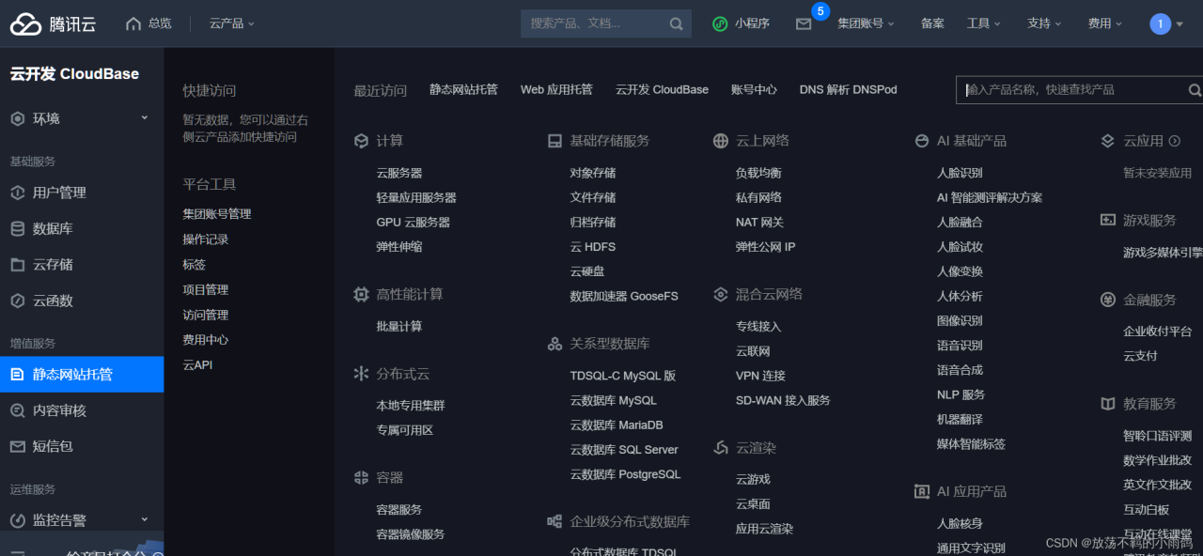
Task: Click the user avatar circle
Action: [1161, 23]
